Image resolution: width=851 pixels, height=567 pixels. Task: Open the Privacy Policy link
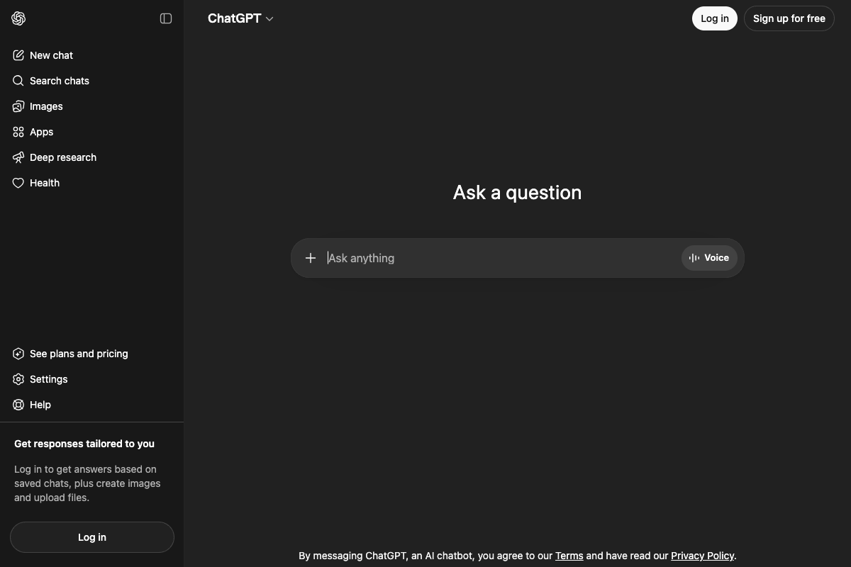point(703,556)
